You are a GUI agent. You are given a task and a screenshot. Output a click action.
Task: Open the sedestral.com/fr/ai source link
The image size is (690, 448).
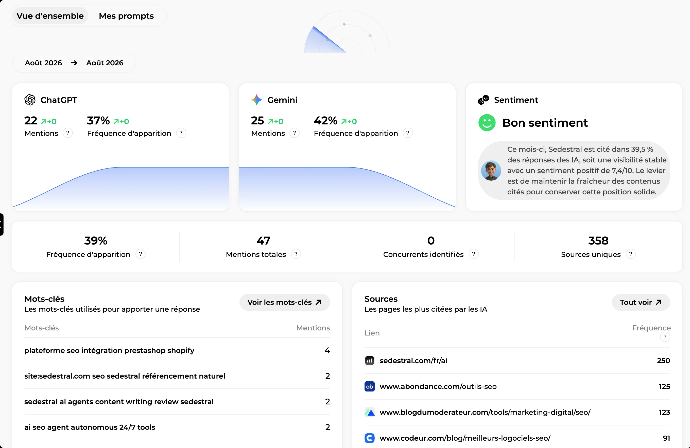(x=413, y=361)
